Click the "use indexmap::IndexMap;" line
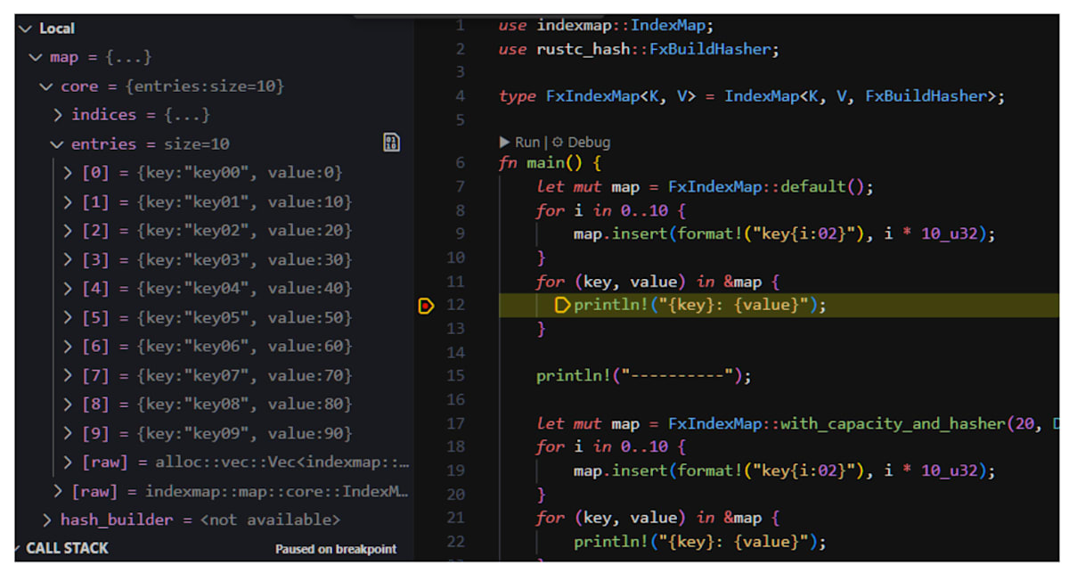 click(x=607, y=25)
